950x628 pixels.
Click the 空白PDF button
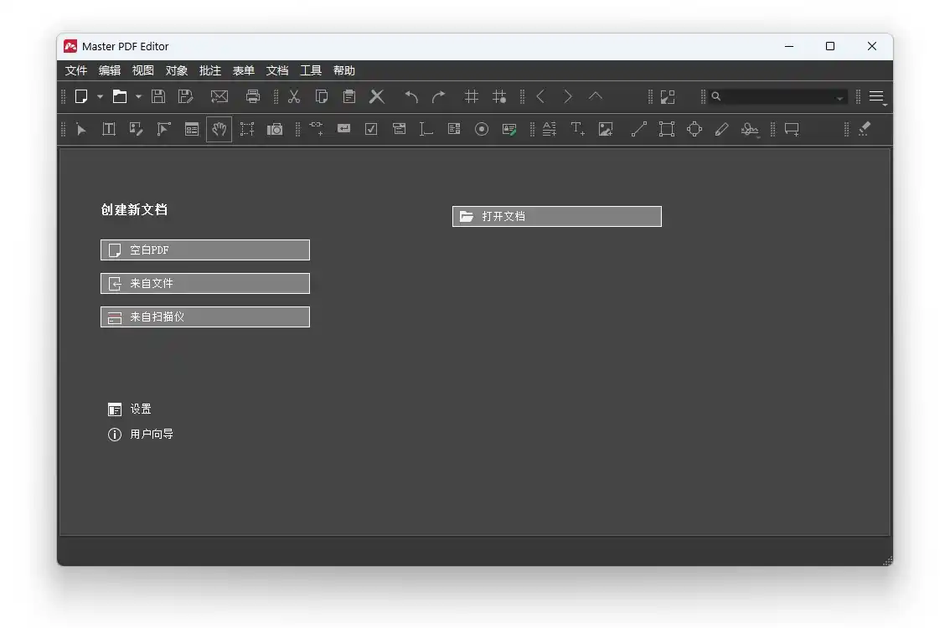204,250
